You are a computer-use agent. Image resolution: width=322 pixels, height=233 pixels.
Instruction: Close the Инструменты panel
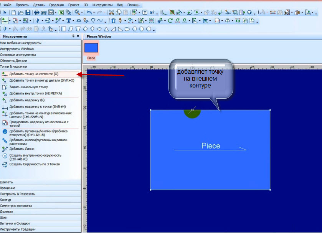pos(78,36)
